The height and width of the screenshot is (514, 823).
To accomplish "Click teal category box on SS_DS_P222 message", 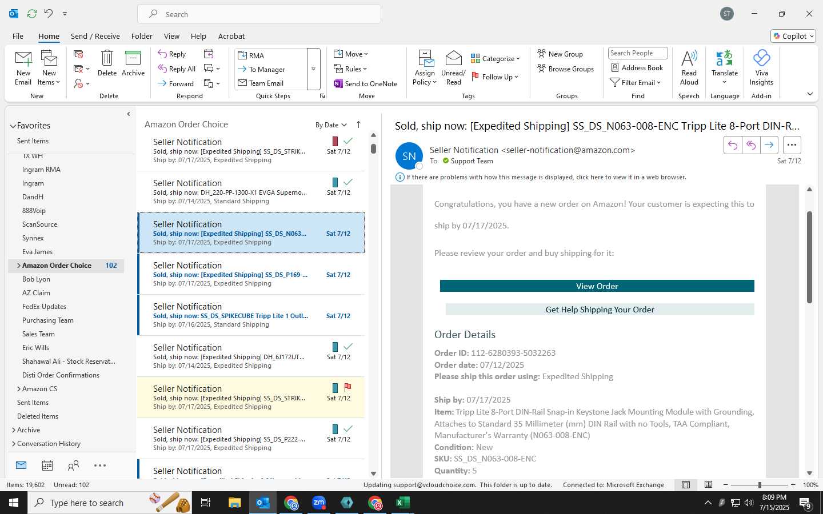I will coord(335,429).
